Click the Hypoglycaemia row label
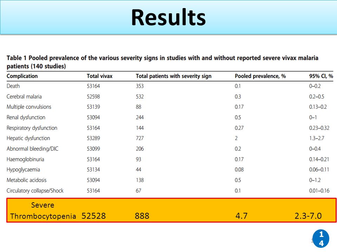Screen dimensions: 337x252 (x=23, y=170)
